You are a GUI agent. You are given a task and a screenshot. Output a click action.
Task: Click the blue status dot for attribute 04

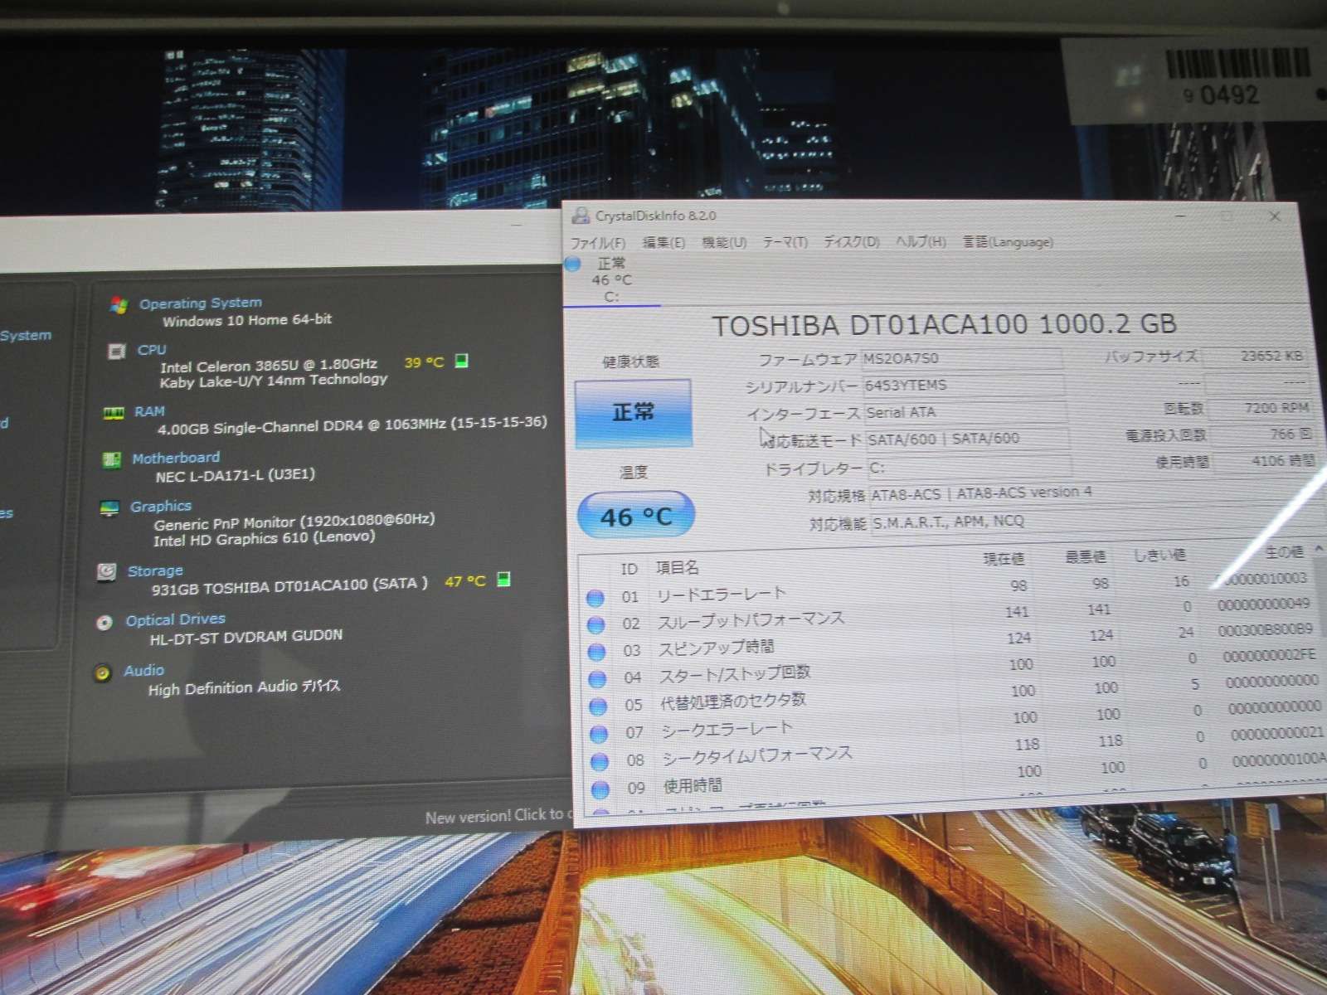point(597,679)
